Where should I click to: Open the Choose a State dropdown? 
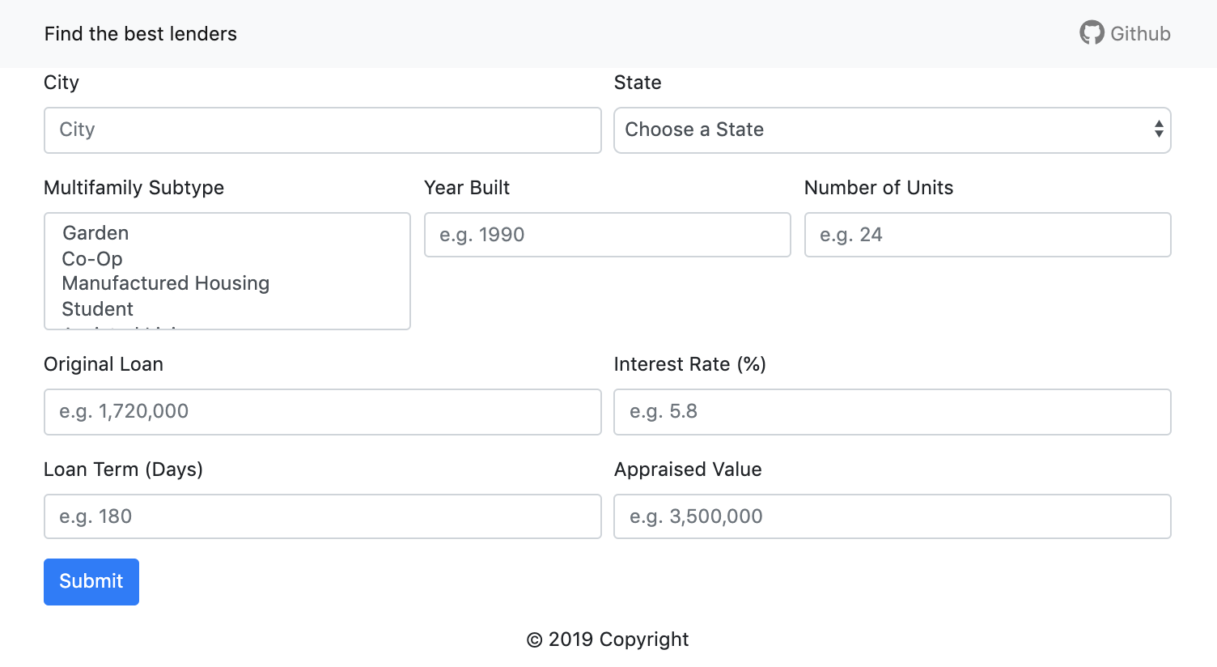pos(893,130)
